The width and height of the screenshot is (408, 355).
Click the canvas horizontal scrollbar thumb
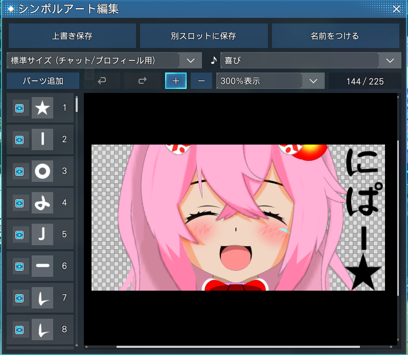pos(238,347)
